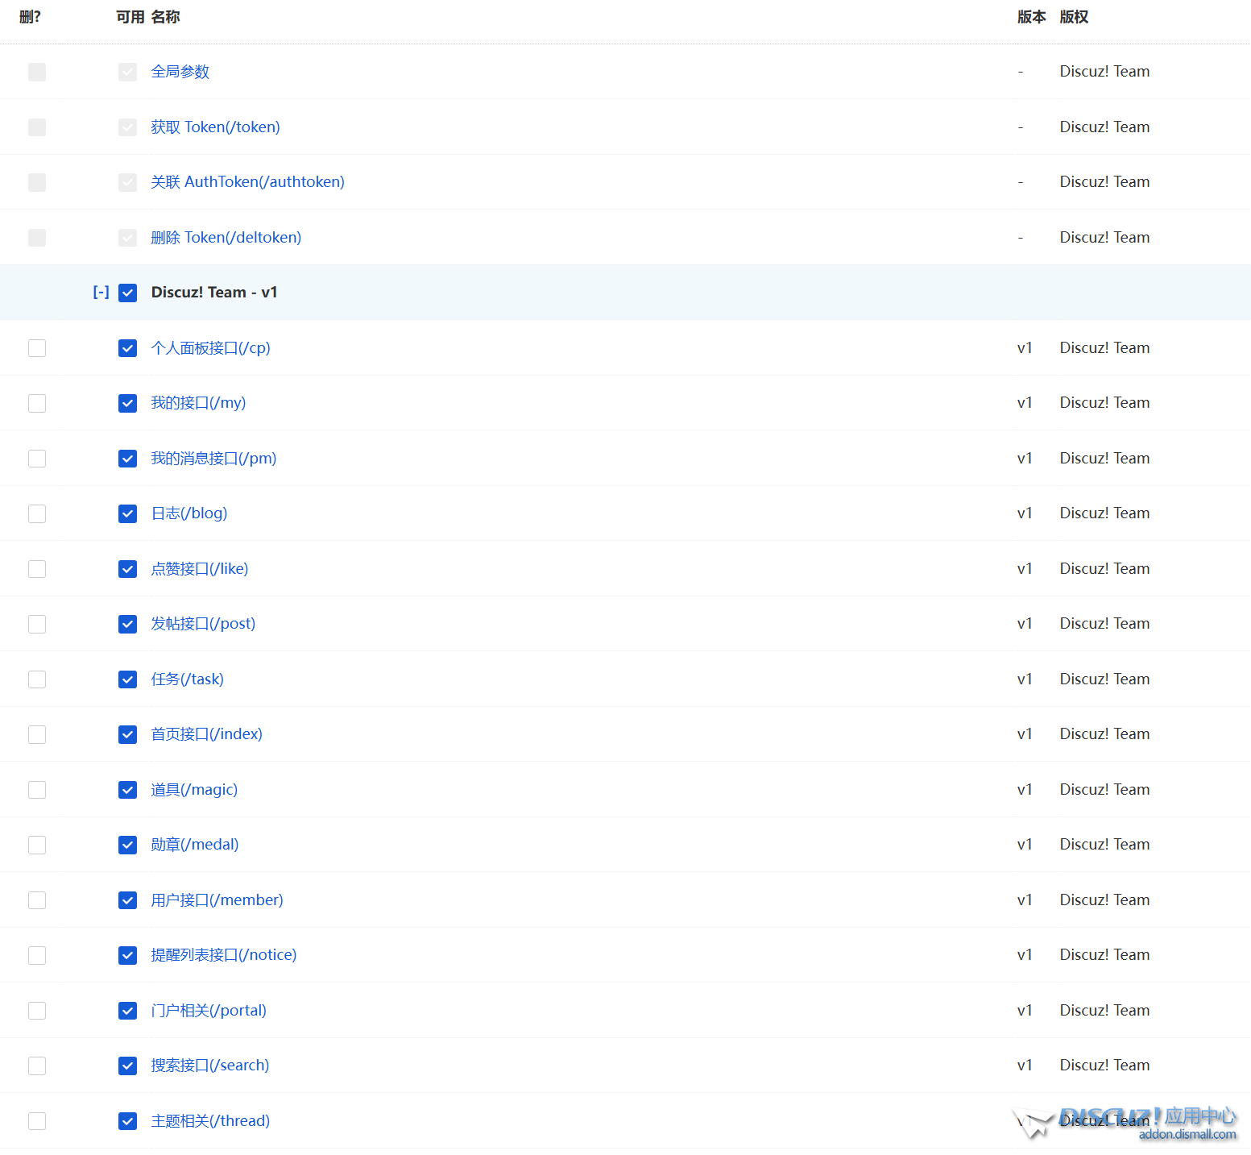
Task: Click the 可用 column header
Action: (130, 17)
